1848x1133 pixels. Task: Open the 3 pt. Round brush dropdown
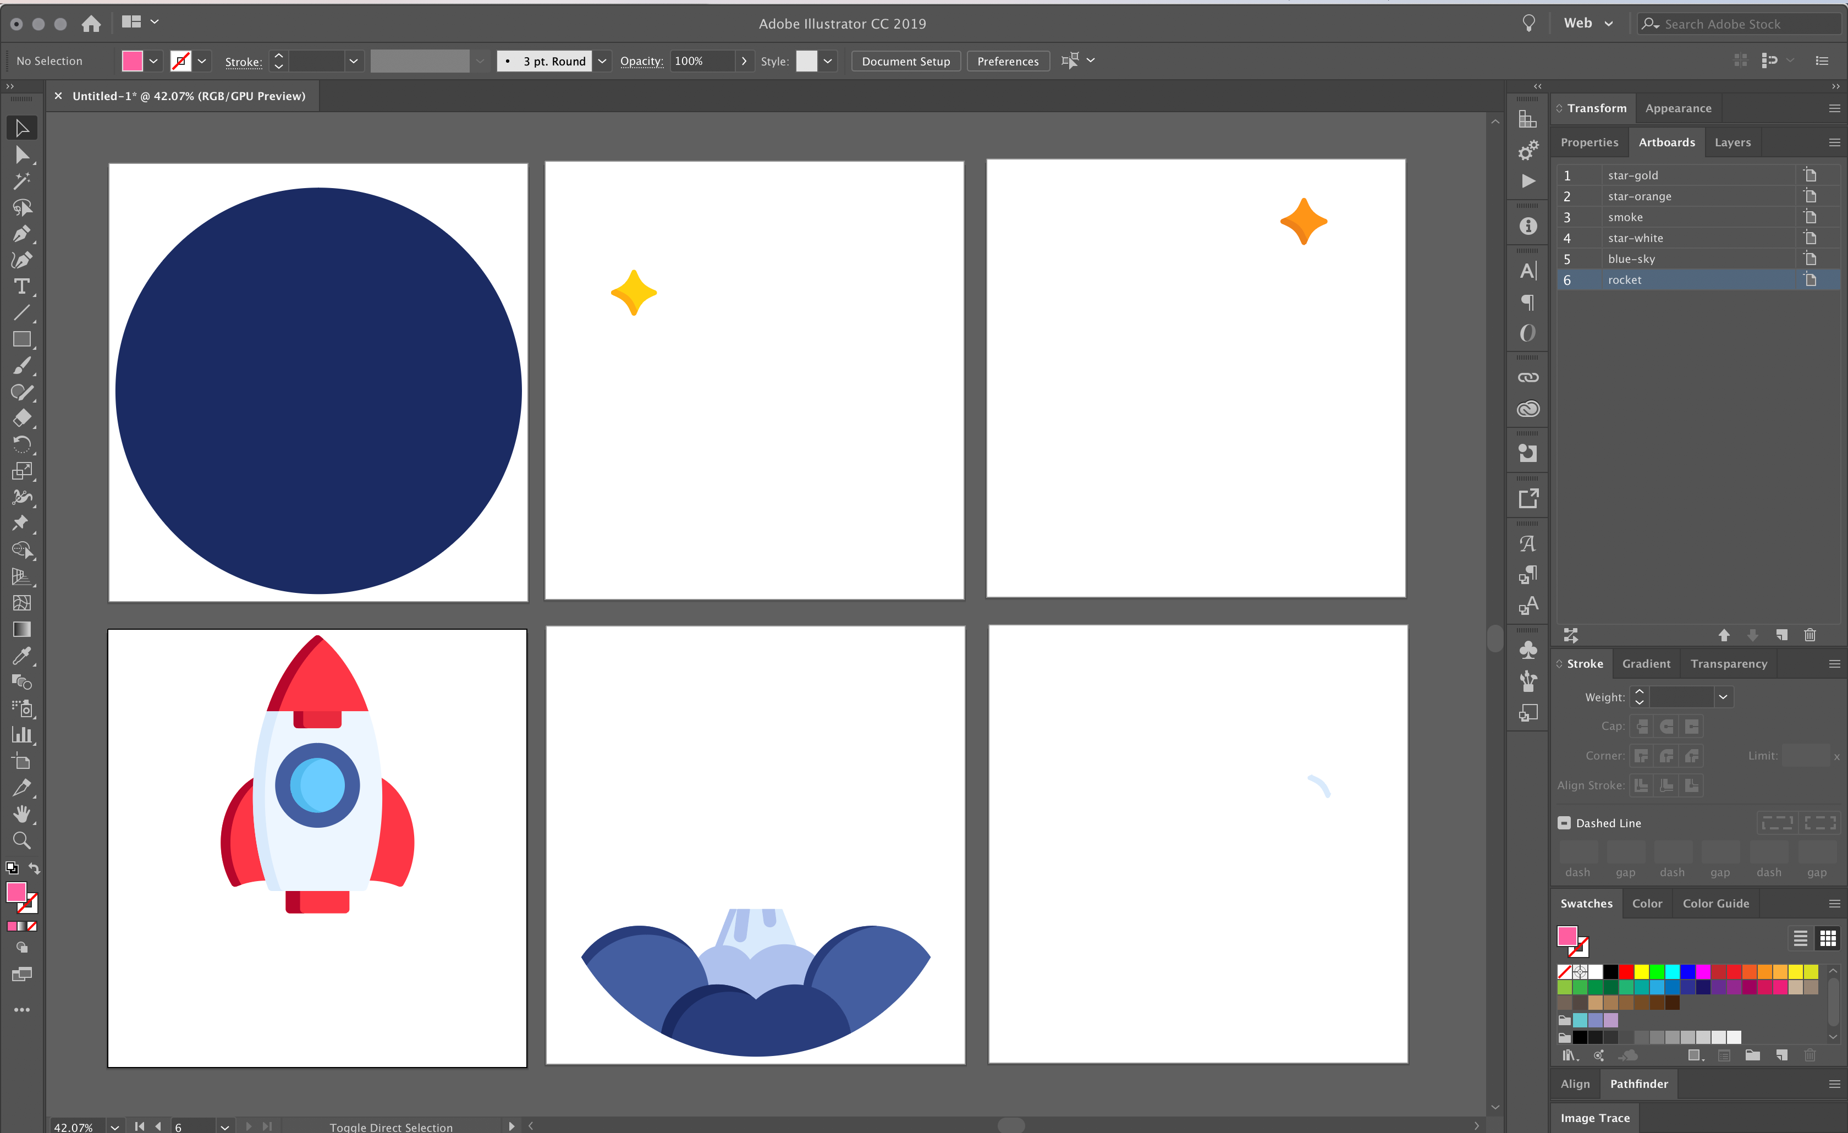click(602, 62)
